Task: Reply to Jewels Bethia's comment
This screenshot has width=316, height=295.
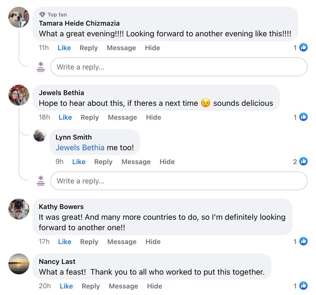Action: pos(90,117)
